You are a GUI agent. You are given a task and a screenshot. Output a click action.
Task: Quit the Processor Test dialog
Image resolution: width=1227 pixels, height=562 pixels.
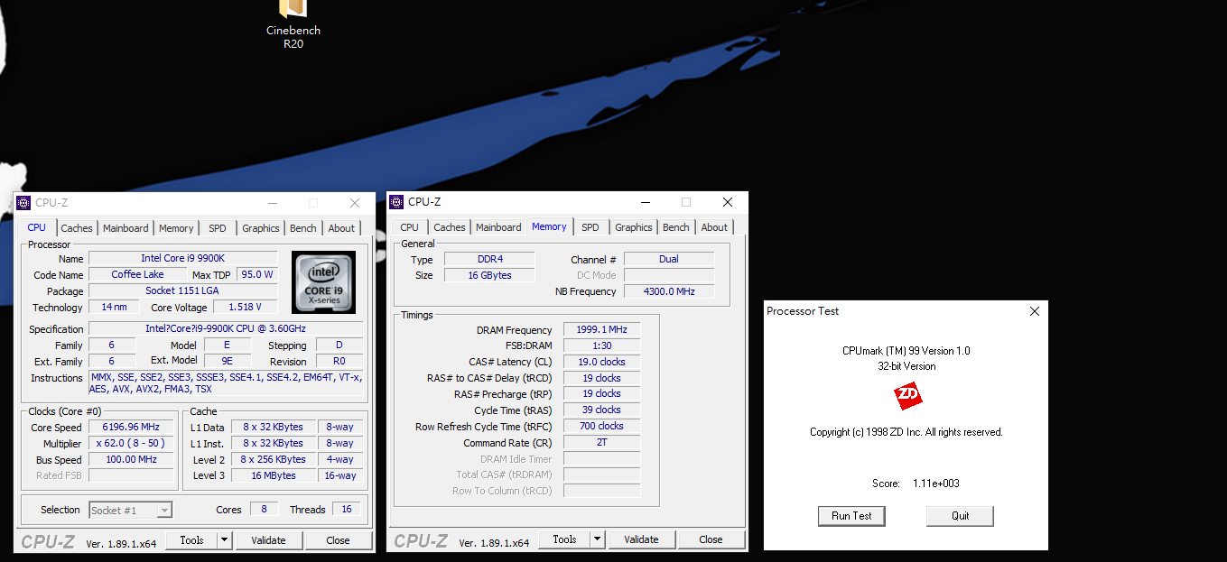pos(961,516)
